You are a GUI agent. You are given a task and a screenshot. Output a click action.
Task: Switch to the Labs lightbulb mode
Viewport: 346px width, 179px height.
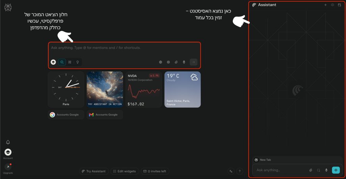point(77,62)
